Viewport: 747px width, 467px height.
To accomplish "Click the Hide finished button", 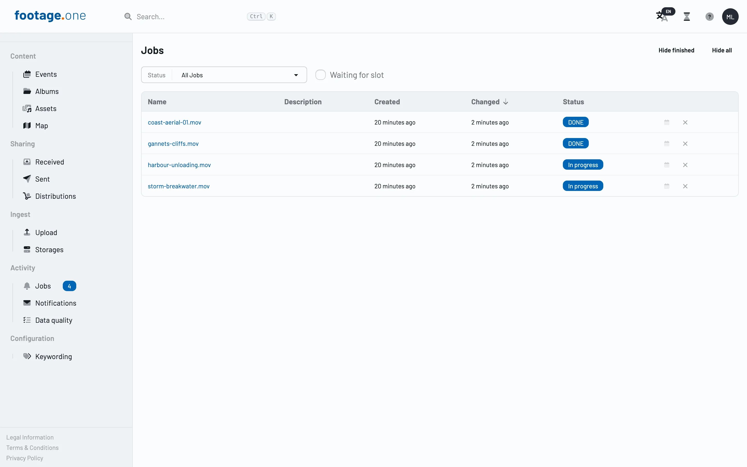I will [676, 50].
